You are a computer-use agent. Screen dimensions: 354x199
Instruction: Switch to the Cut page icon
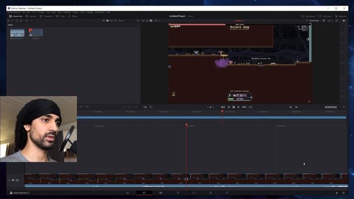[x=144, y=193]
